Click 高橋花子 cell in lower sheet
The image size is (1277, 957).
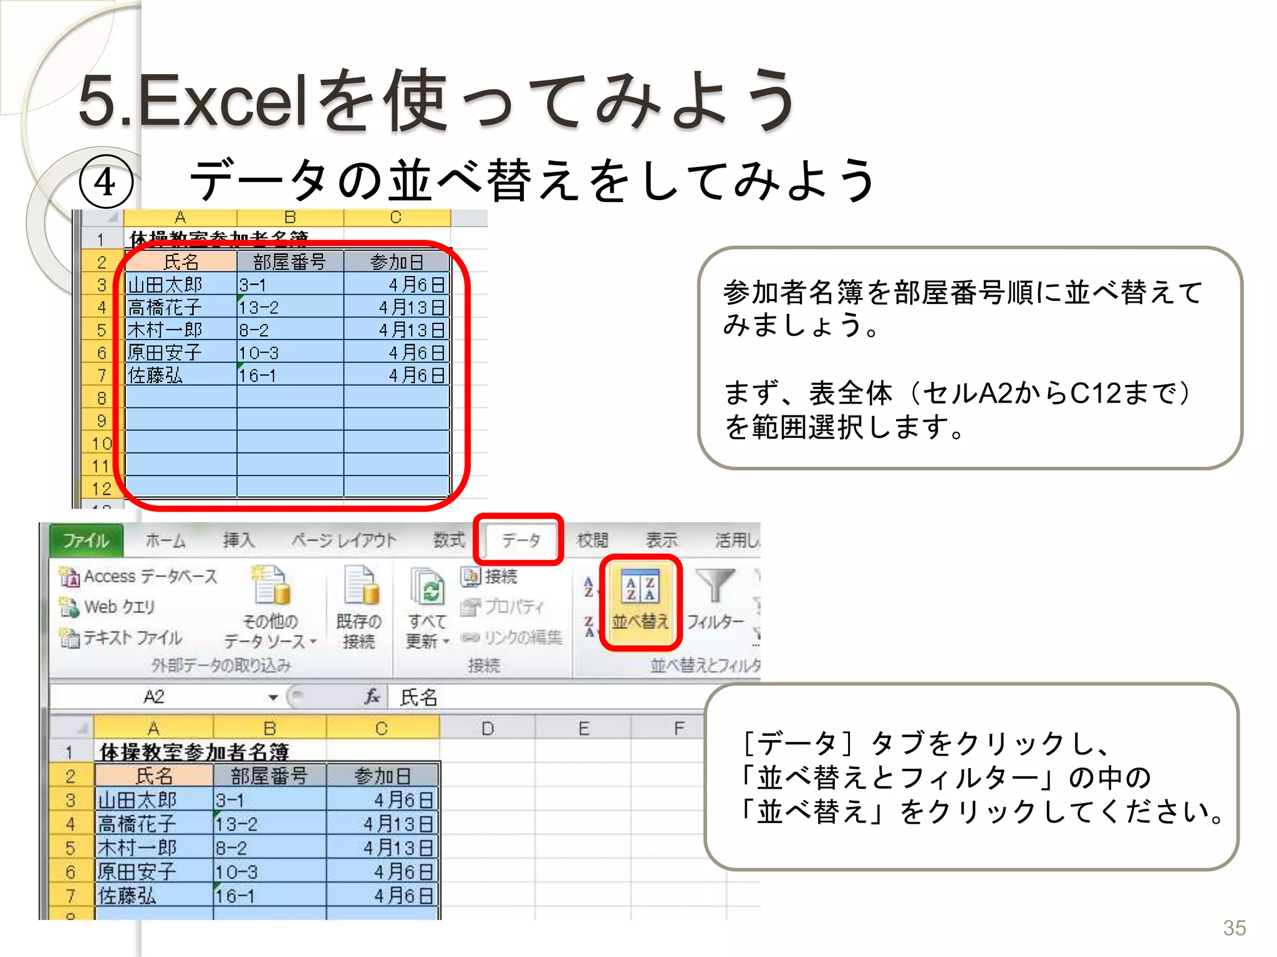pyautogui.click(x=154, y=824)
